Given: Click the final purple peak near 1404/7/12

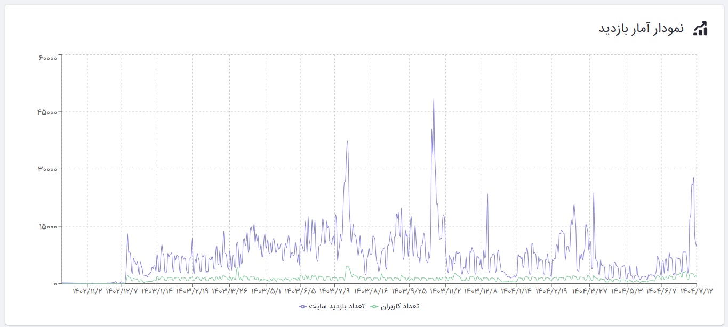Looking at the screenshot, I should (x=693, y=178).
